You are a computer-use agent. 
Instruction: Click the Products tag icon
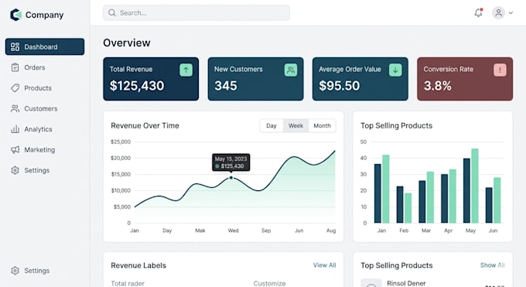(x=15, y=88)
